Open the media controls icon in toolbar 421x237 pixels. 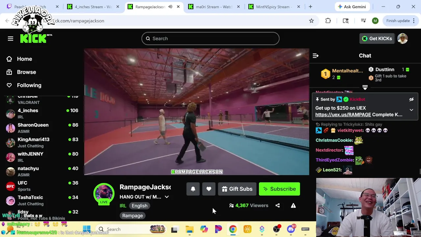click(363, 21)
